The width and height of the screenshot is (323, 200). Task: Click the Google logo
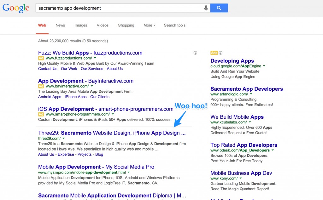(16, 8)
